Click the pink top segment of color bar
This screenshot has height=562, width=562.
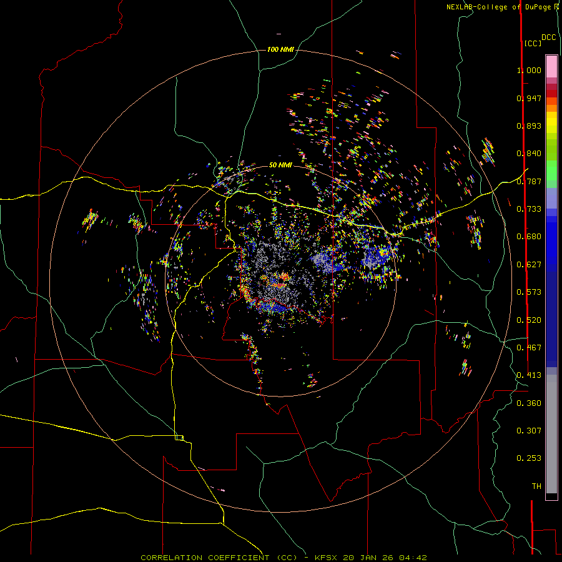(551, 66)
